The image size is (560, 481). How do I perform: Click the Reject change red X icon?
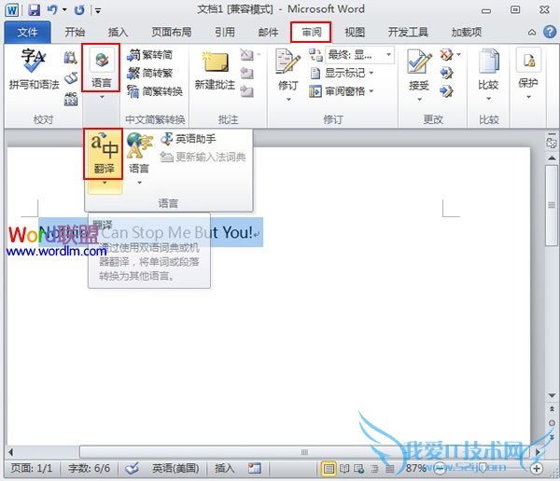click(446, 55)
